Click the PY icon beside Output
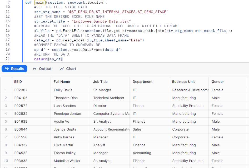Screen dimensions: 249x168 [35, 69]
